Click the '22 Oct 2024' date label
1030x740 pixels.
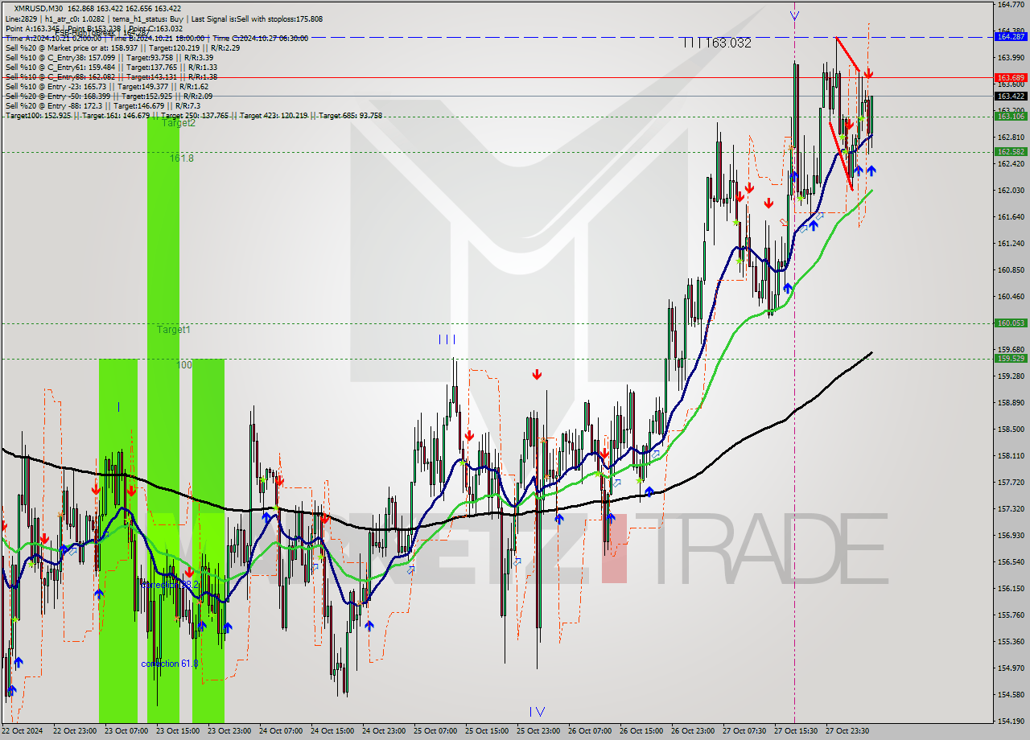[x=23, y=731]
